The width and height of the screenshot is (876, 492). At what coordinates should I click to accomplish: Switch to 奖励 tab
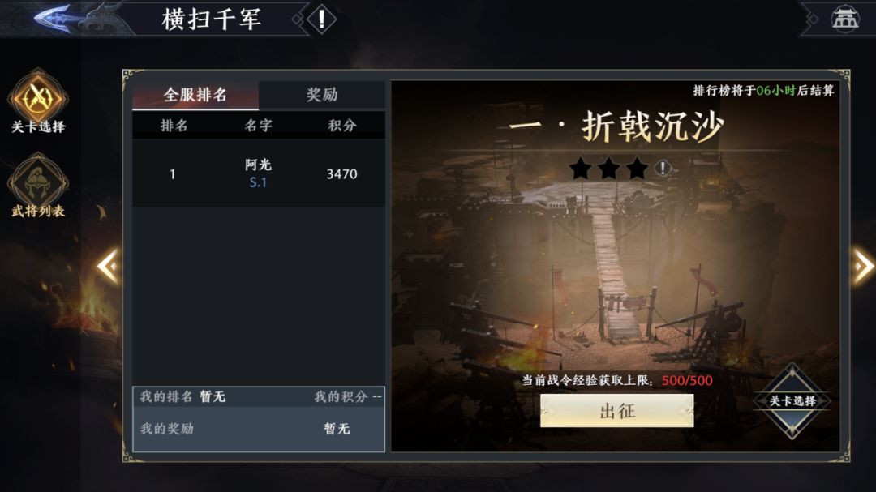click(322, 94)
